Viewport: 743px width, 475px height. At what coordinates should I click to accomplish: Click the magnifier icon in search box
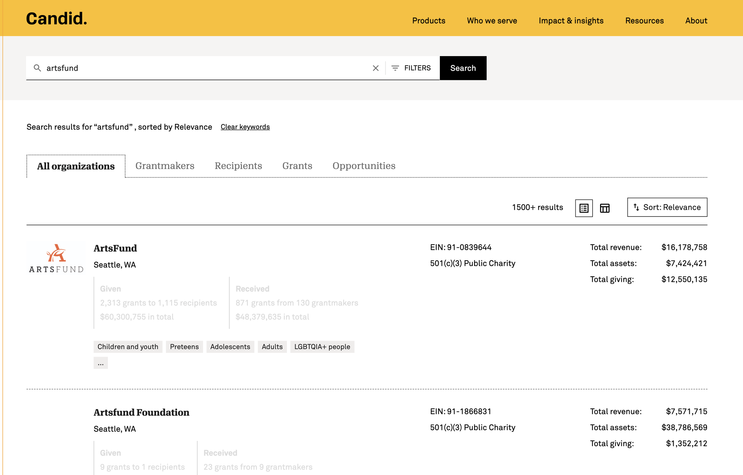(37, 68)
